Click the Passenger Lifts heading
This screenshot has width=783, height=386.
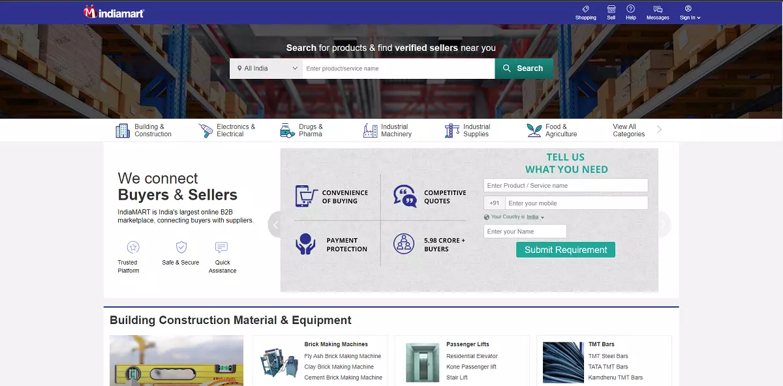(x=468, y=344)
